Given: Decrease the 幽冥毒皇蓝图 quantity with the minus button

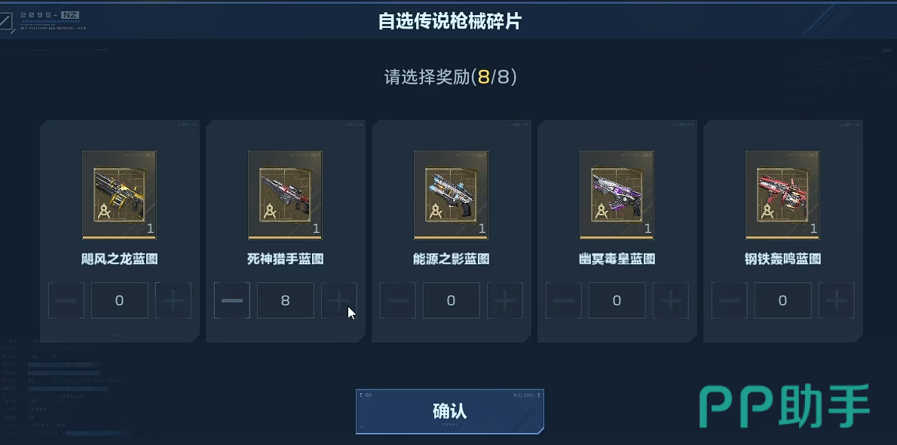Looking at the screenshot, I should tap(564, 300).
